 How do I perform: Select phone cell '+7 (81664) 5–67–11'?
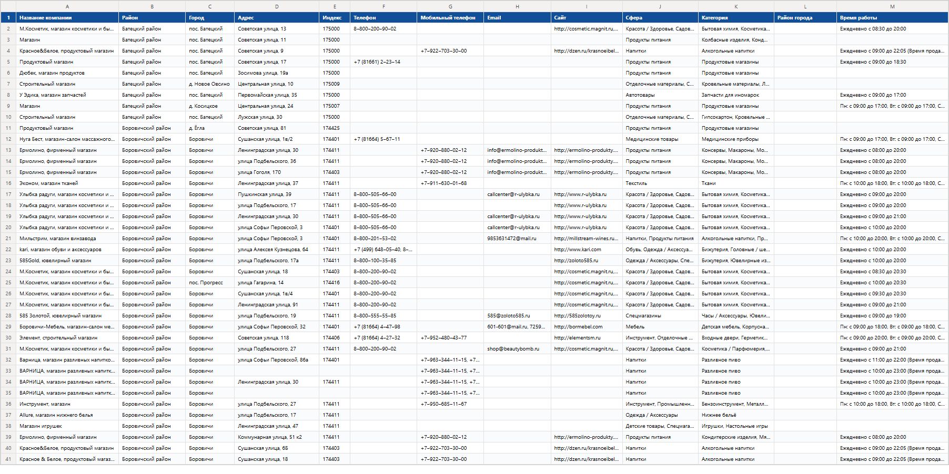point(383,139)
